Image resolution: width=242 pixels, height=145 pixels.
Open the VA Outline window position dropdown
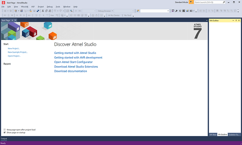[233, 20]
